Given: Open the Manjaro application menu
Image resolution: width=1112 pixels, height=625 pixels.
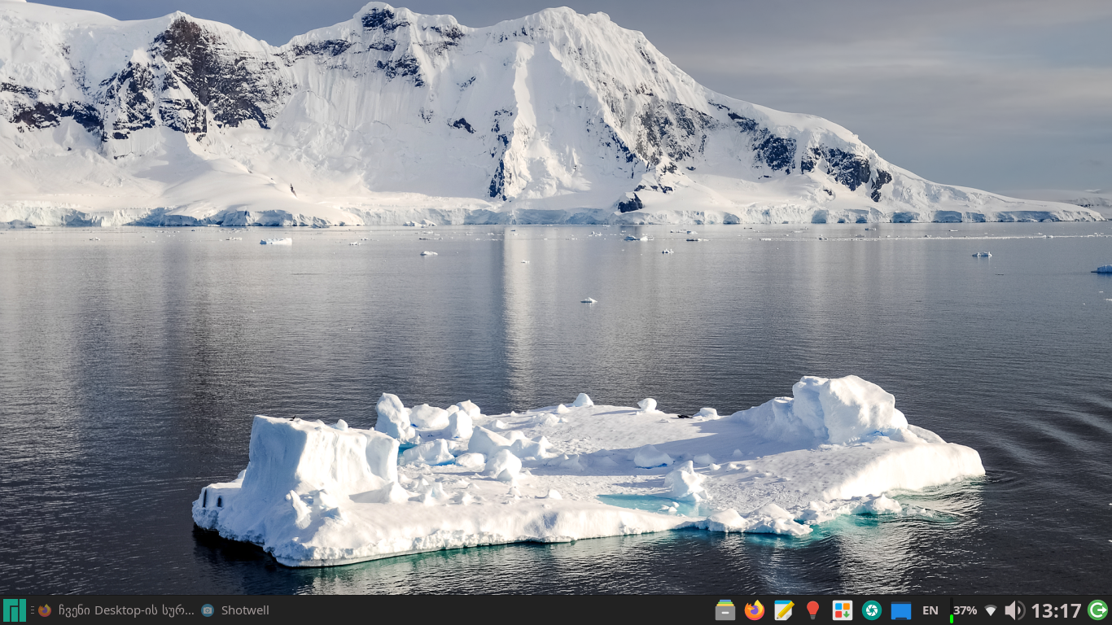Looking at the screenshot, I should pos(14,610).
